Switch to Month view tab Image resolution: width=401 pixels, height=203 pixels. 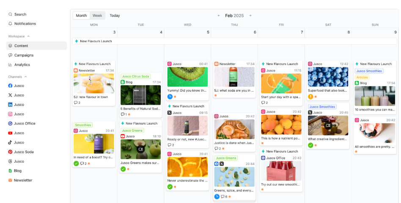tap(81, 16)
